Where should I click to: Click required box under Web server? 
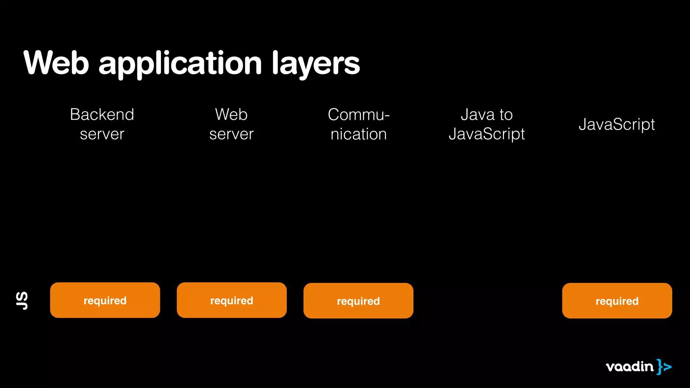(x=231, y=300)
